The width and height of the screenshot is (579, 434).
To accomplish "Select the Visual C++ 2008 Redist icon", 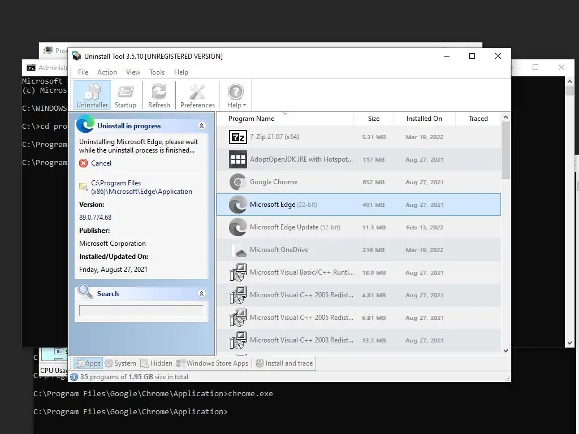I will (238, 340).
